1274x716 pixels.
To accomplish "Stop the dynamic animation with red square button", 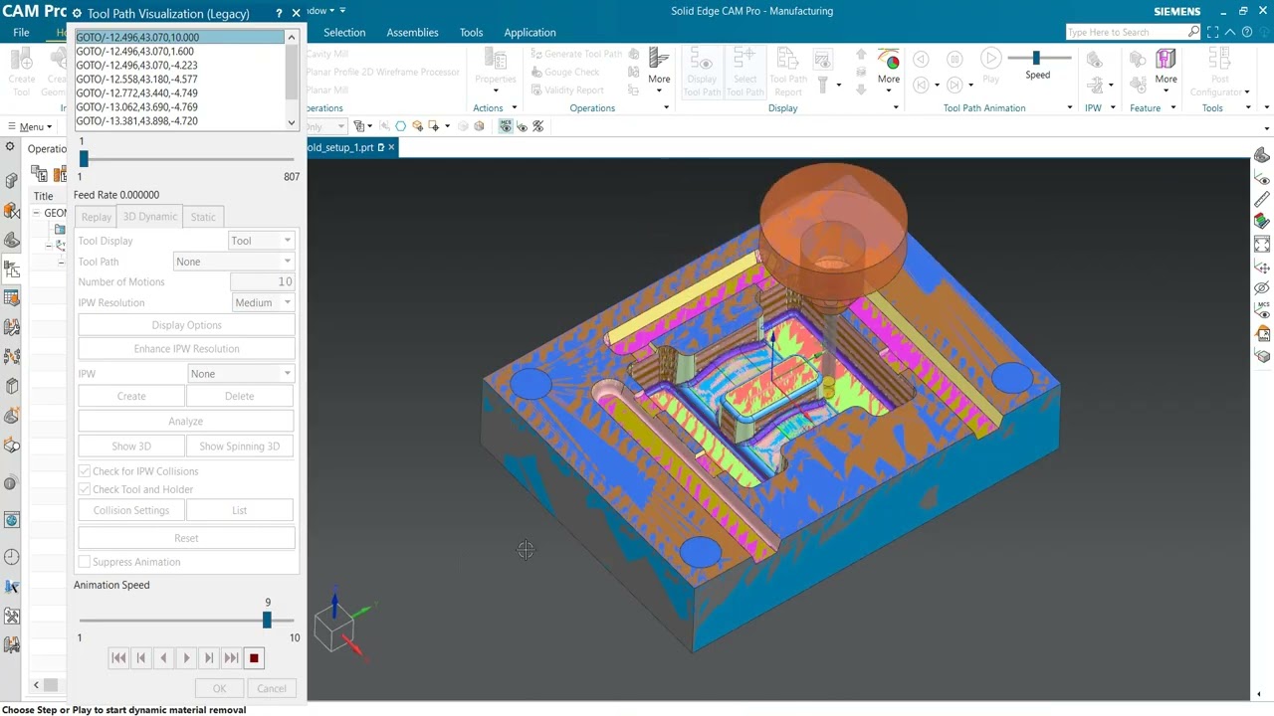I will [x=254, y=658].
